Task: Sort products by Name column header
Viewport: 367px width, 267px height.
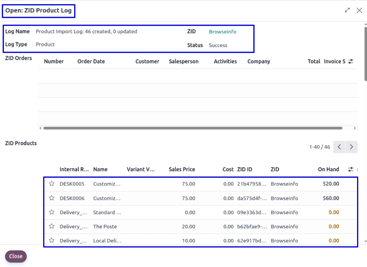Action: click(100, 169)
